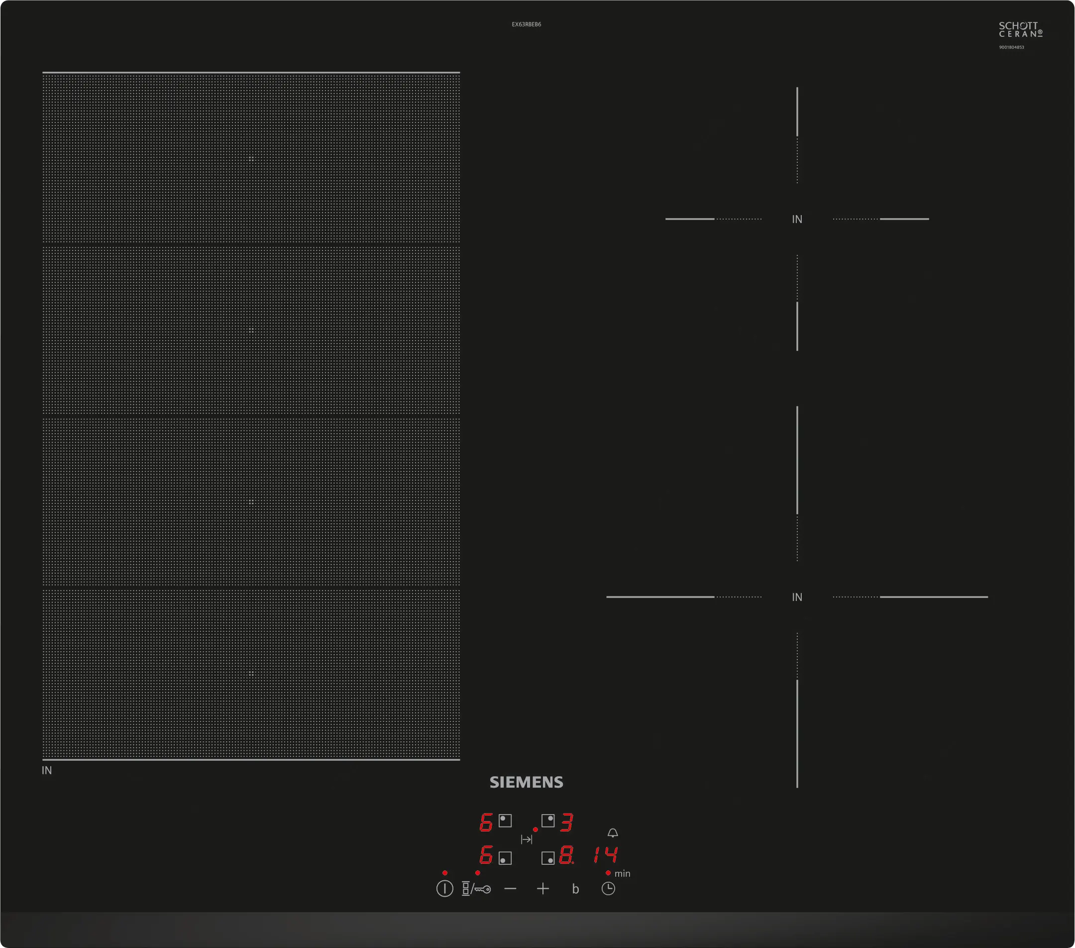The height and width of the screenshot is (948, 1075).
Task: Activate the boost 'b' function
Action: tap(575, 890)
